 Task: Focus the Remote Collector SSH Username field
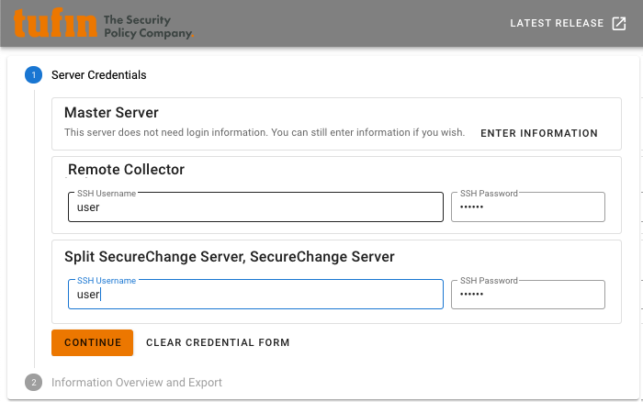pos(255,207)
